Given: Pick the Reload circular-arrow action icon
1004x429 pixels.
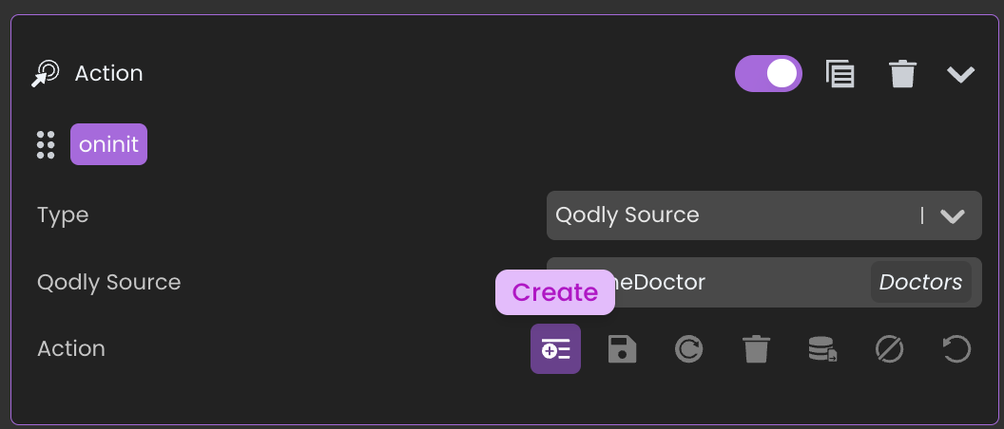Looking at the screenshot, I should [x=688, y=349].
